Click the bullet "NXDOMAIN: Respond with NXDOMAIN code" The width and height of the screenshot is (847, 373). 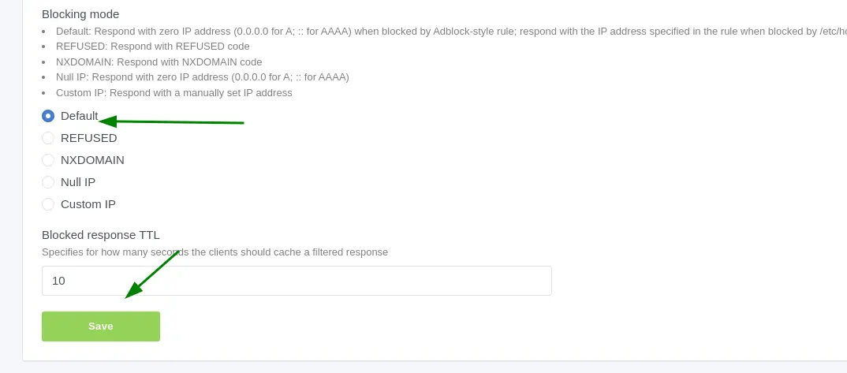(x=159, y=62)
